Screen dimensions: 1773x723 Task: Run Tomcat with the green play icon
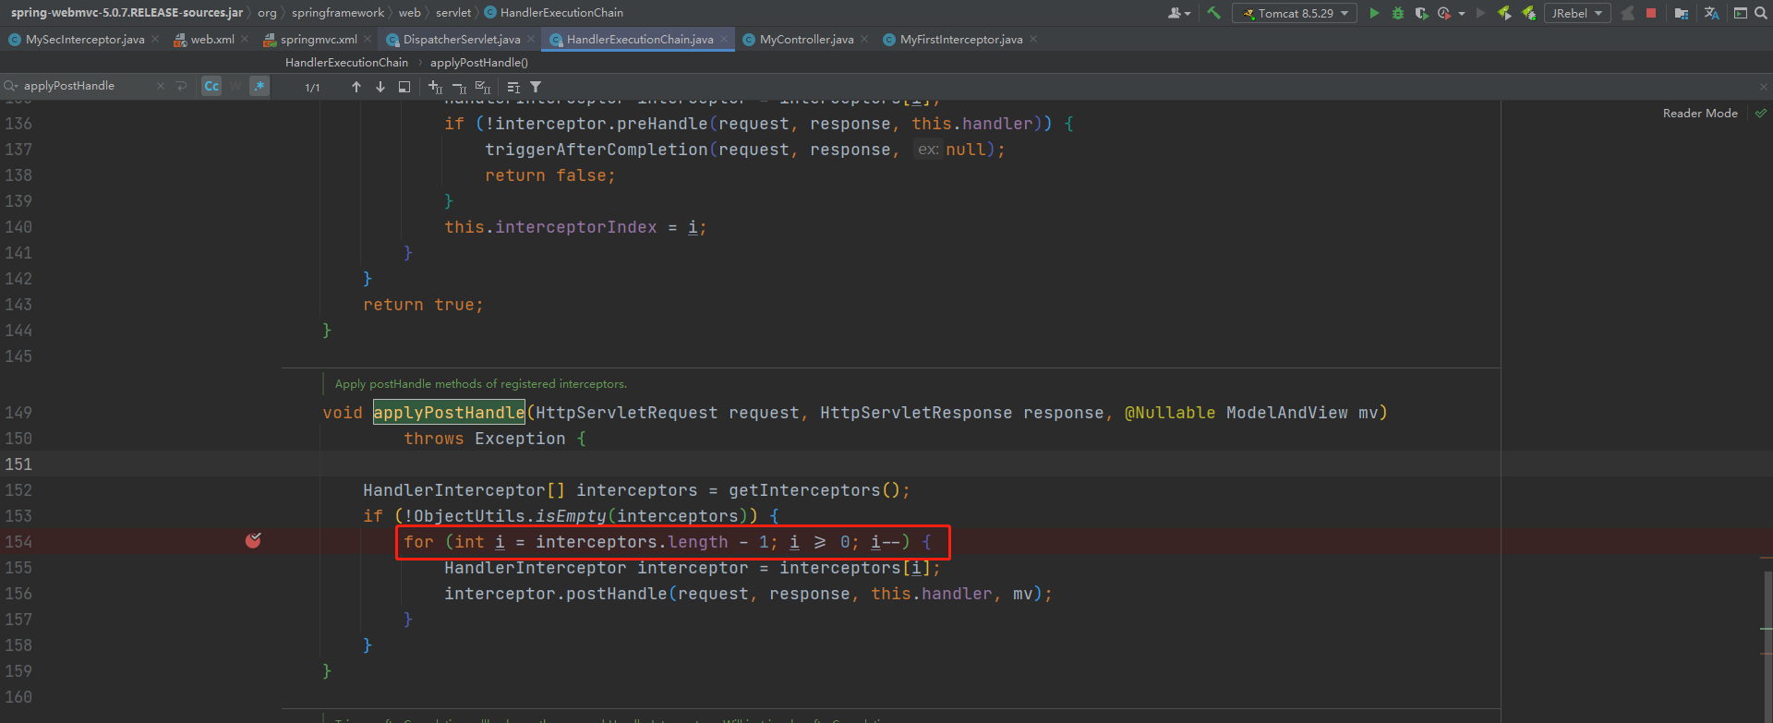click(1374, 13)
